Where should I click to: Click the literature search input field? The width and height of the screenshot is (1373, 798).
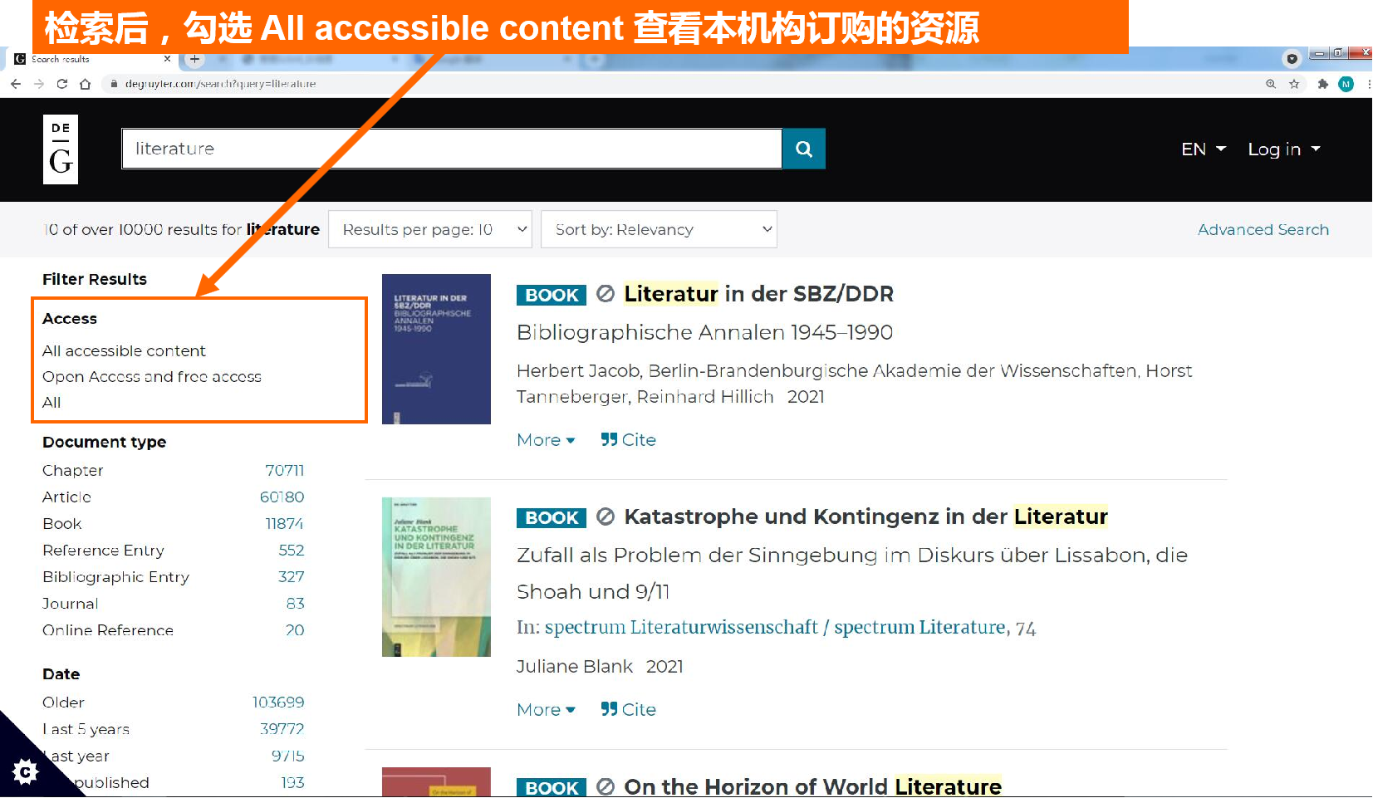451,149
